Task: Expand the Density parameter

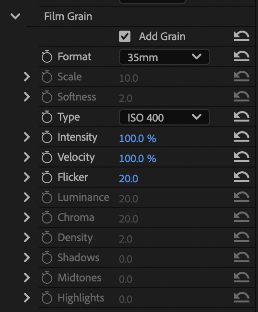Action: click(x=27, y=237)
